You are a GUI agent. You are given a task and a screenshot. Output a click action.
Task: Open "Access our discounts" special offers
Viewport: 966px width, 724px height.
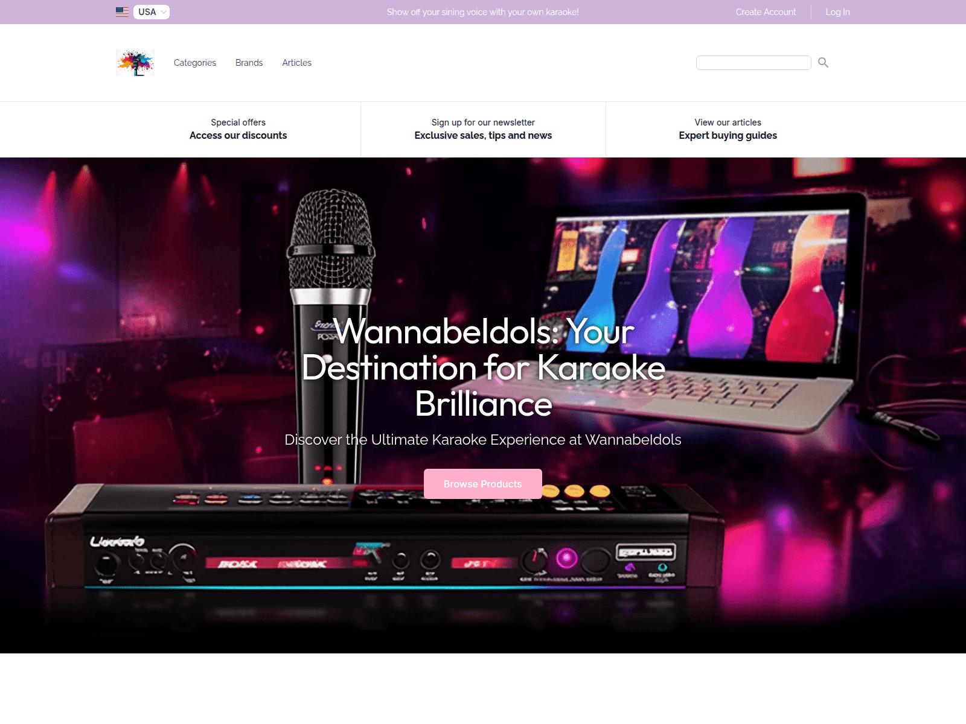pyautogui.click(x=238, y=135)
